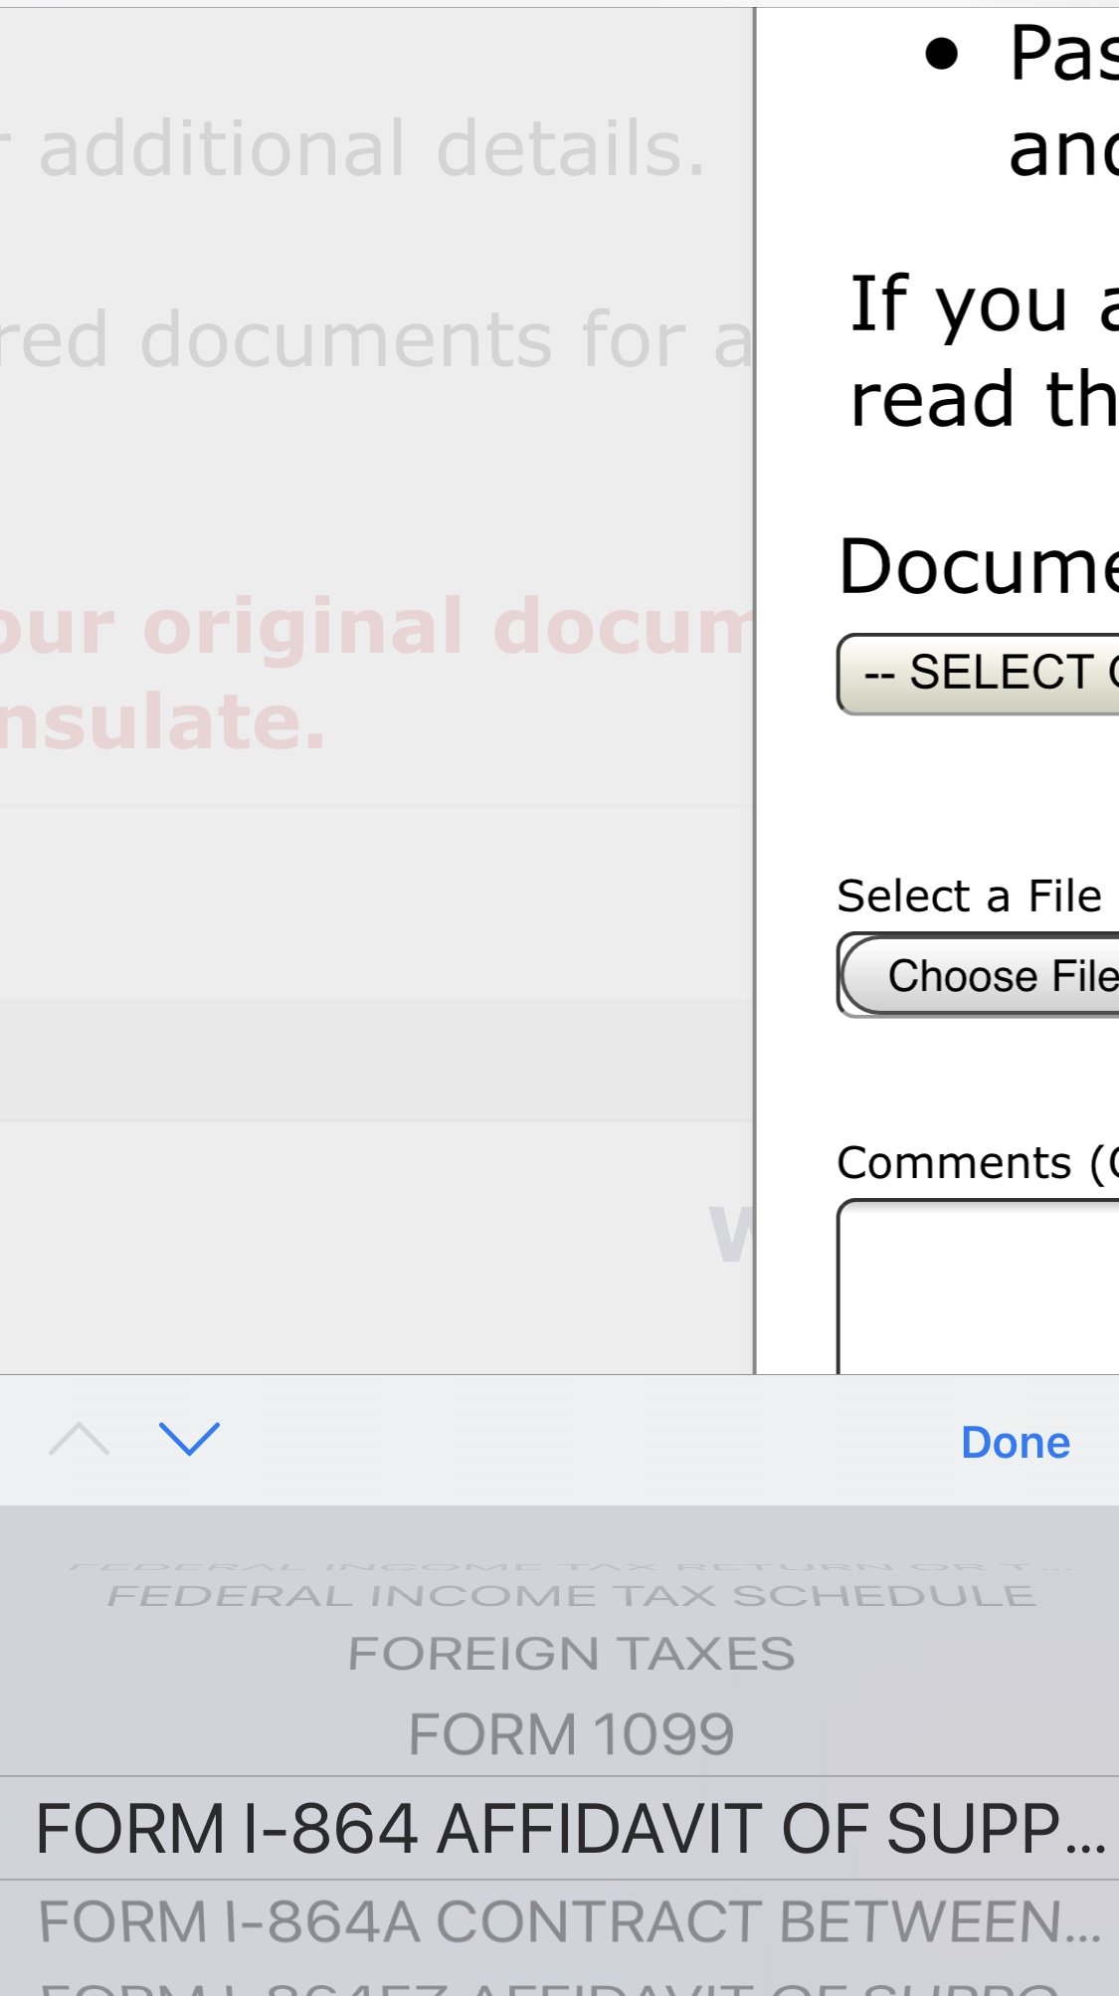
Task: Tap the red 'original docum…' warning text
Action: pos(378,629)
